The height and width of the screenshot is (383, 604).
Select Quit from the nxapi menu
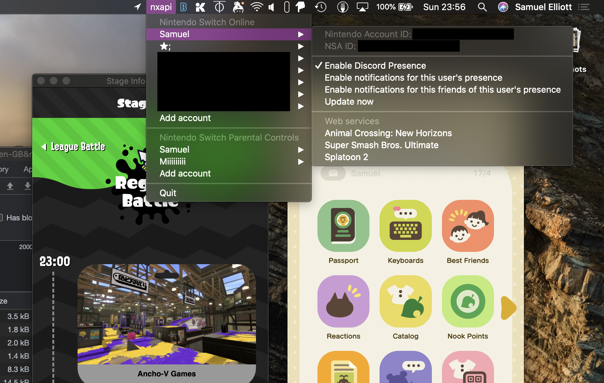(x=168, y=193)
